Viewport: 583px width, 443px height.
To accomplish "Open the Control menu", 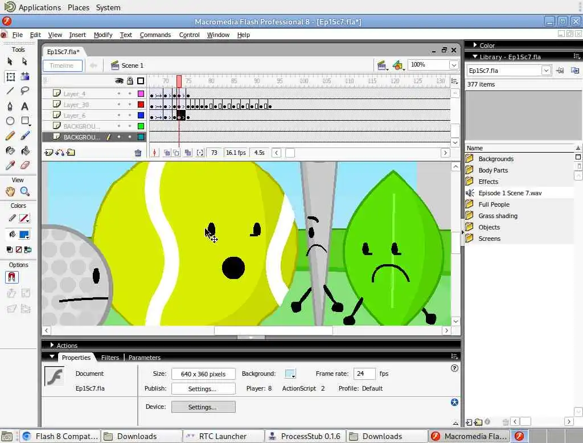I will 189,35.
